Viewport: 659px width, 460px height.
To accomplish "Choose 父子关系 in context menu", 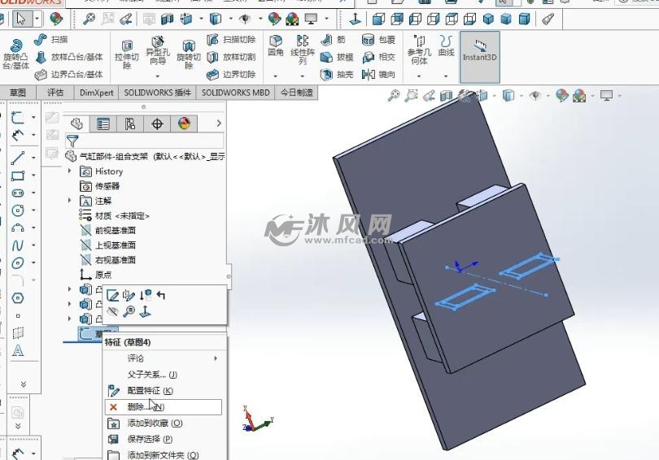I will point(164,375).
